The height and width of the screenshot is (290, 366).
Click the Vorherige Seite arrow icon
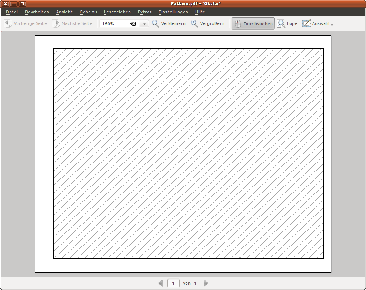click(8, 23)
